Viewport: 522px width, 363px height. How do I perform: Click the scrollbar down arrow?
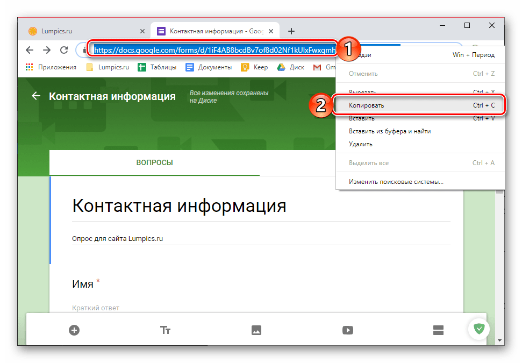point(499,340)
